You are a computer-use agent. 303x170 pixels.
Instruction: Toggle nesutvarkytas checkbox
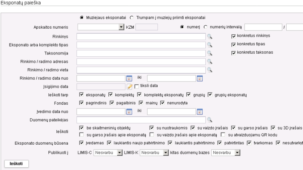coord(278,143)
